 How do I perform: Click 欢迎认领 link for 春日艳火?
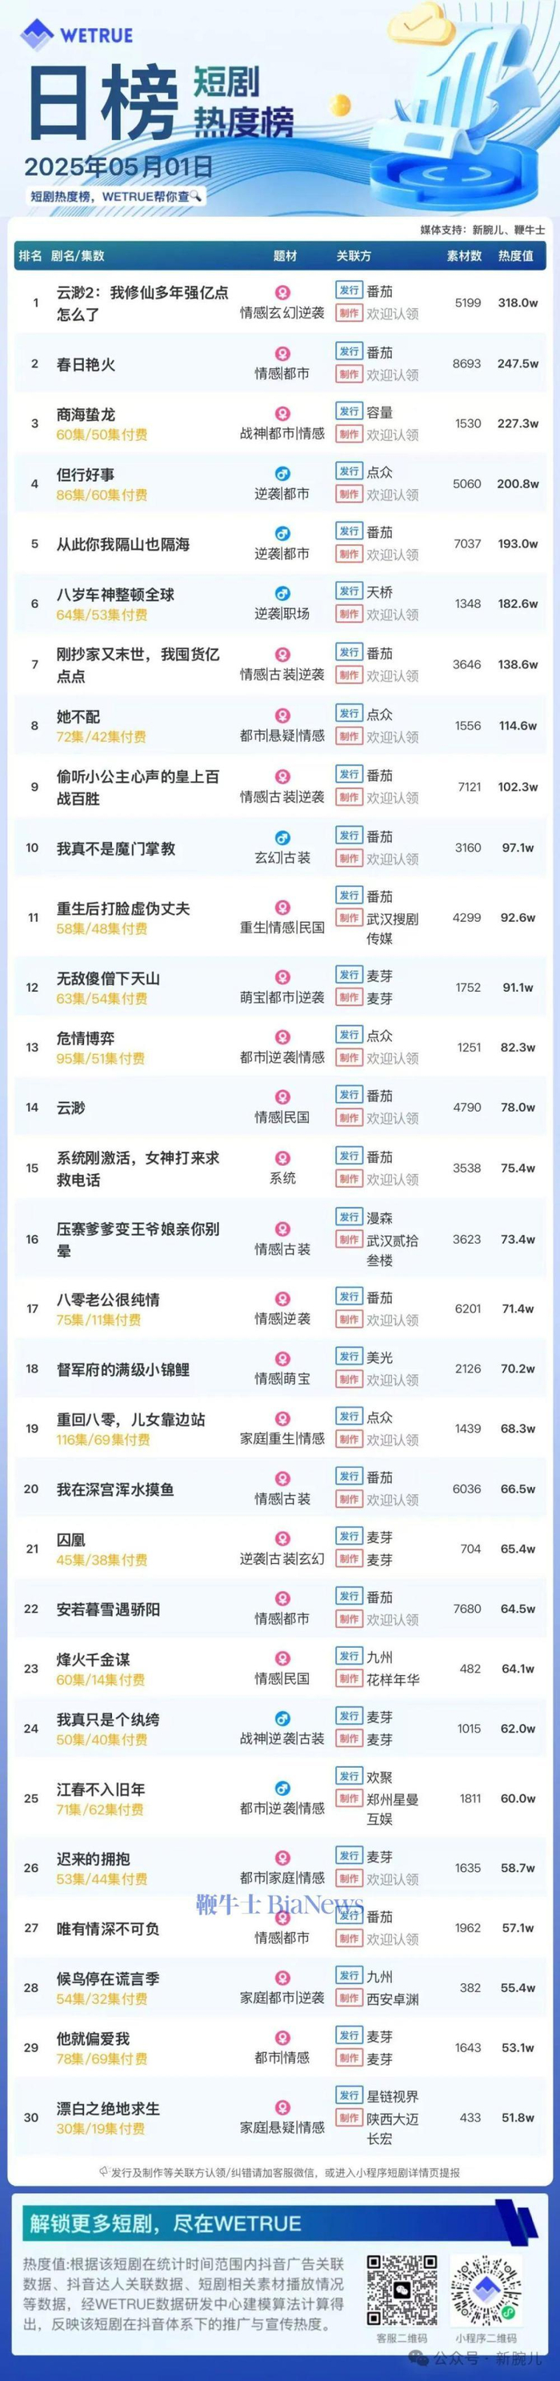point(393,375)
